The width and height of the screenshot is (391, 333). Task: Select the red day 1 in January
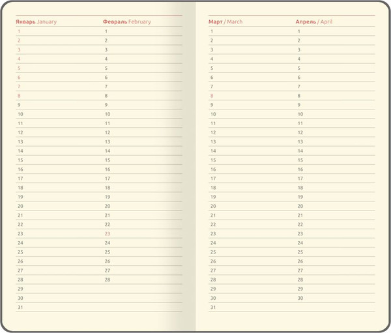[19, 31]
